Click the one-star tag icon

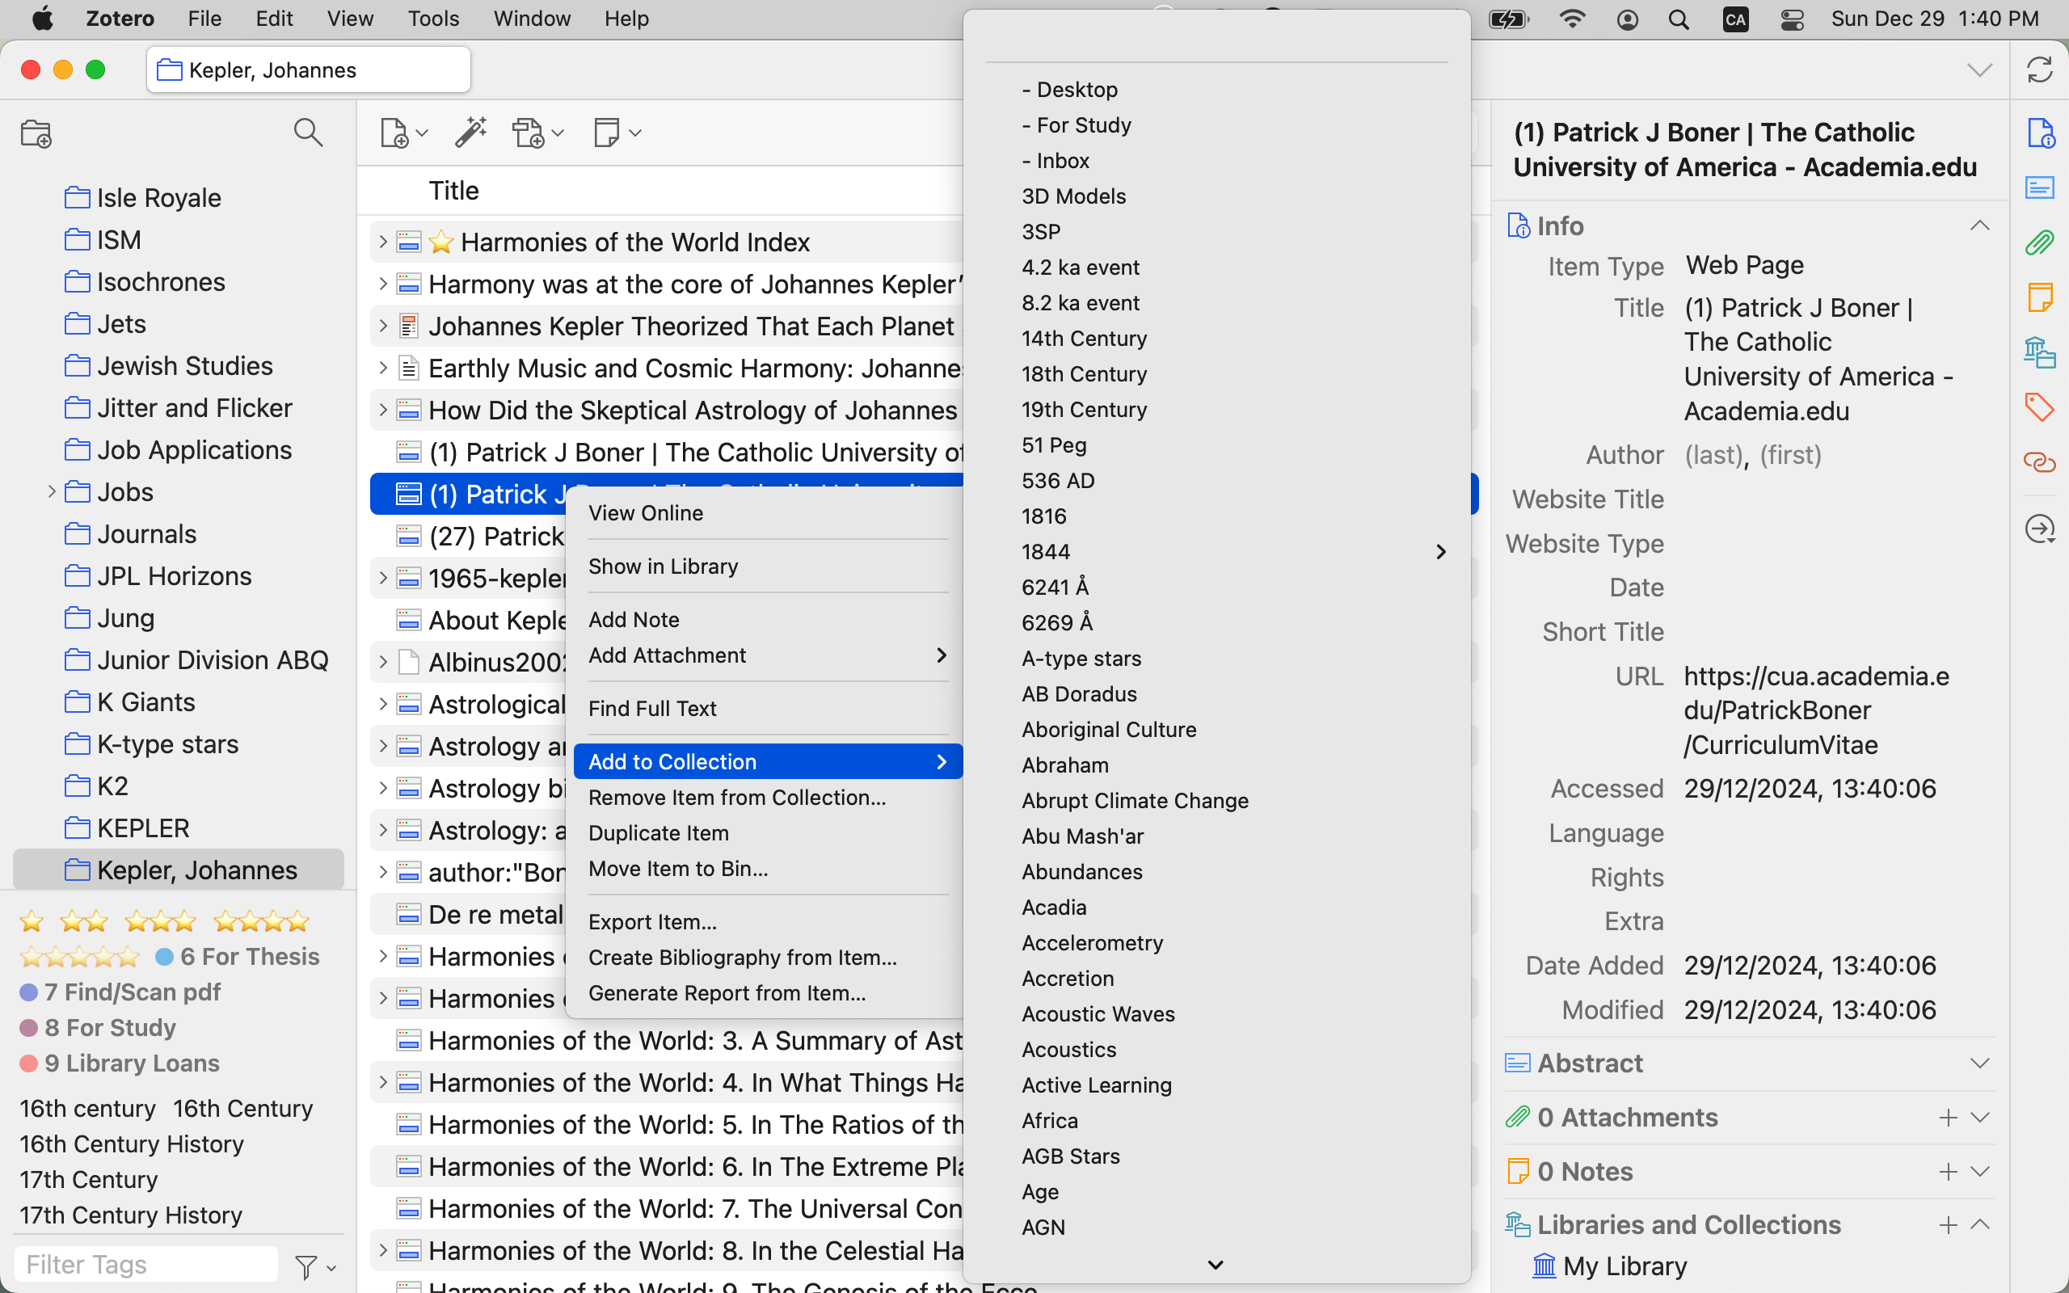click(x=32, y=921)
